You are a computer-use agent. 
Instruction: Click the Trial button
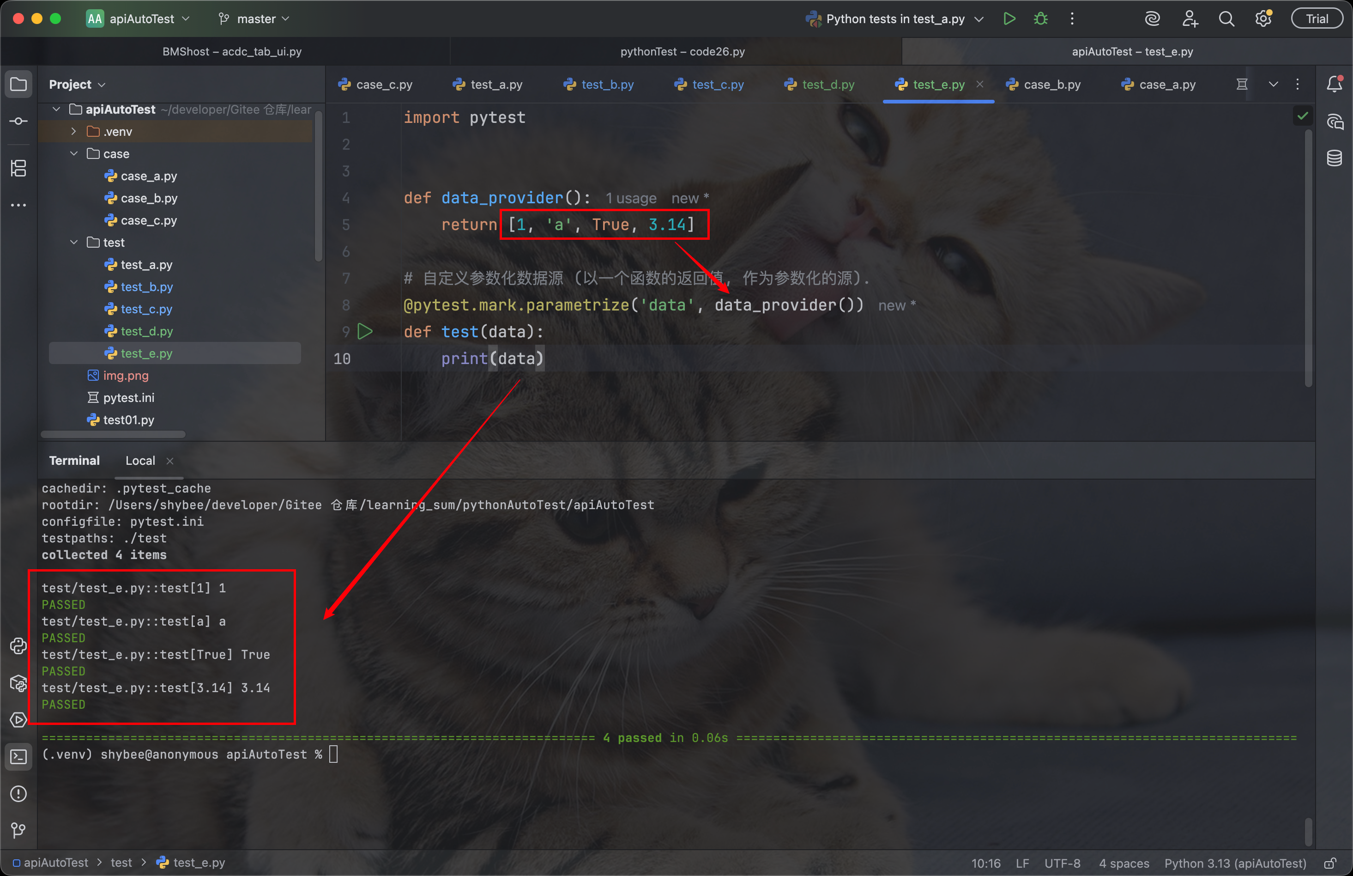pos(1317,19)
